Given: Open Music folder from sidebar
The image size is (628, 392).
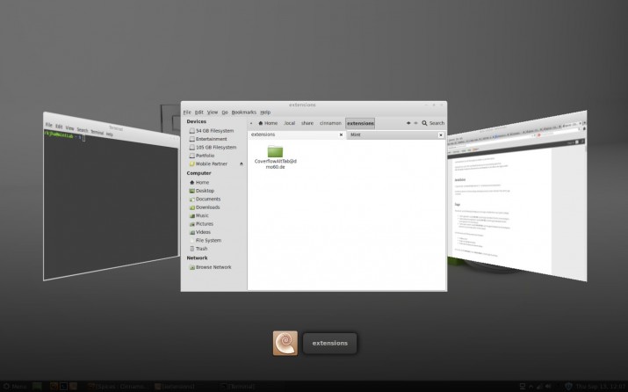Looking at the screenshot, I should point(202,215).
